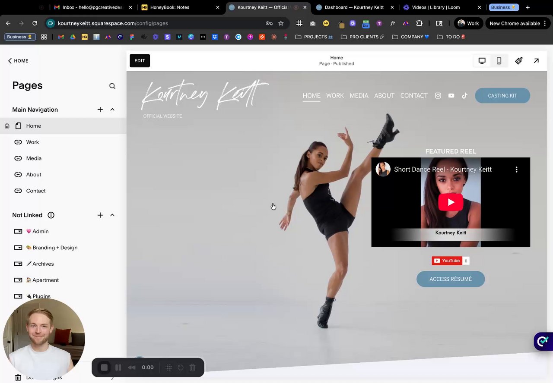Open the floating checkmark widget at right edge
This screenshot has height=383, width=553.
click(543, 342)
